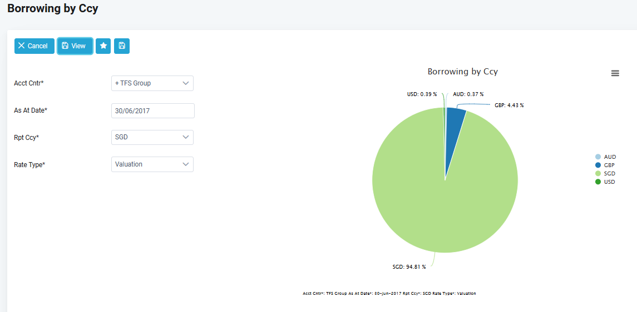The image size is (637, 312).
Task: Open the Acct Cntr dropdown
Action: coord(152,83)
